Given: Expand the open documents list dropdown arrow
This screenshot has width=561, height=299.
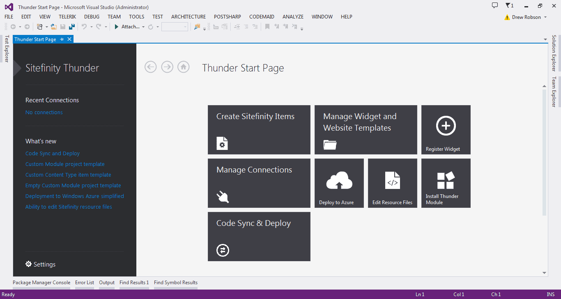Looking at the screenshot, I should coord(545,40).
